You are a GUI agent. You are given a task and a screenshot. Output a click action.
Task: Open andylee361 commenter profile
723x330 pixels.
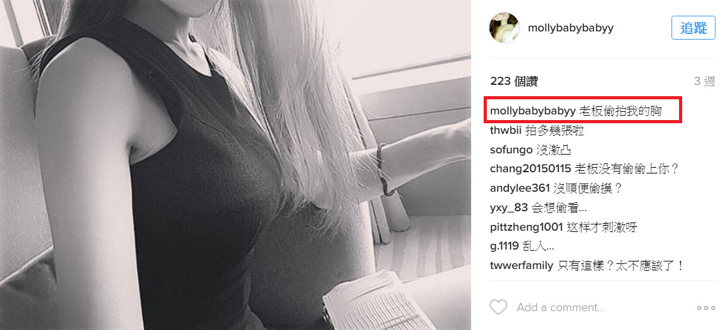click(519, 189)
